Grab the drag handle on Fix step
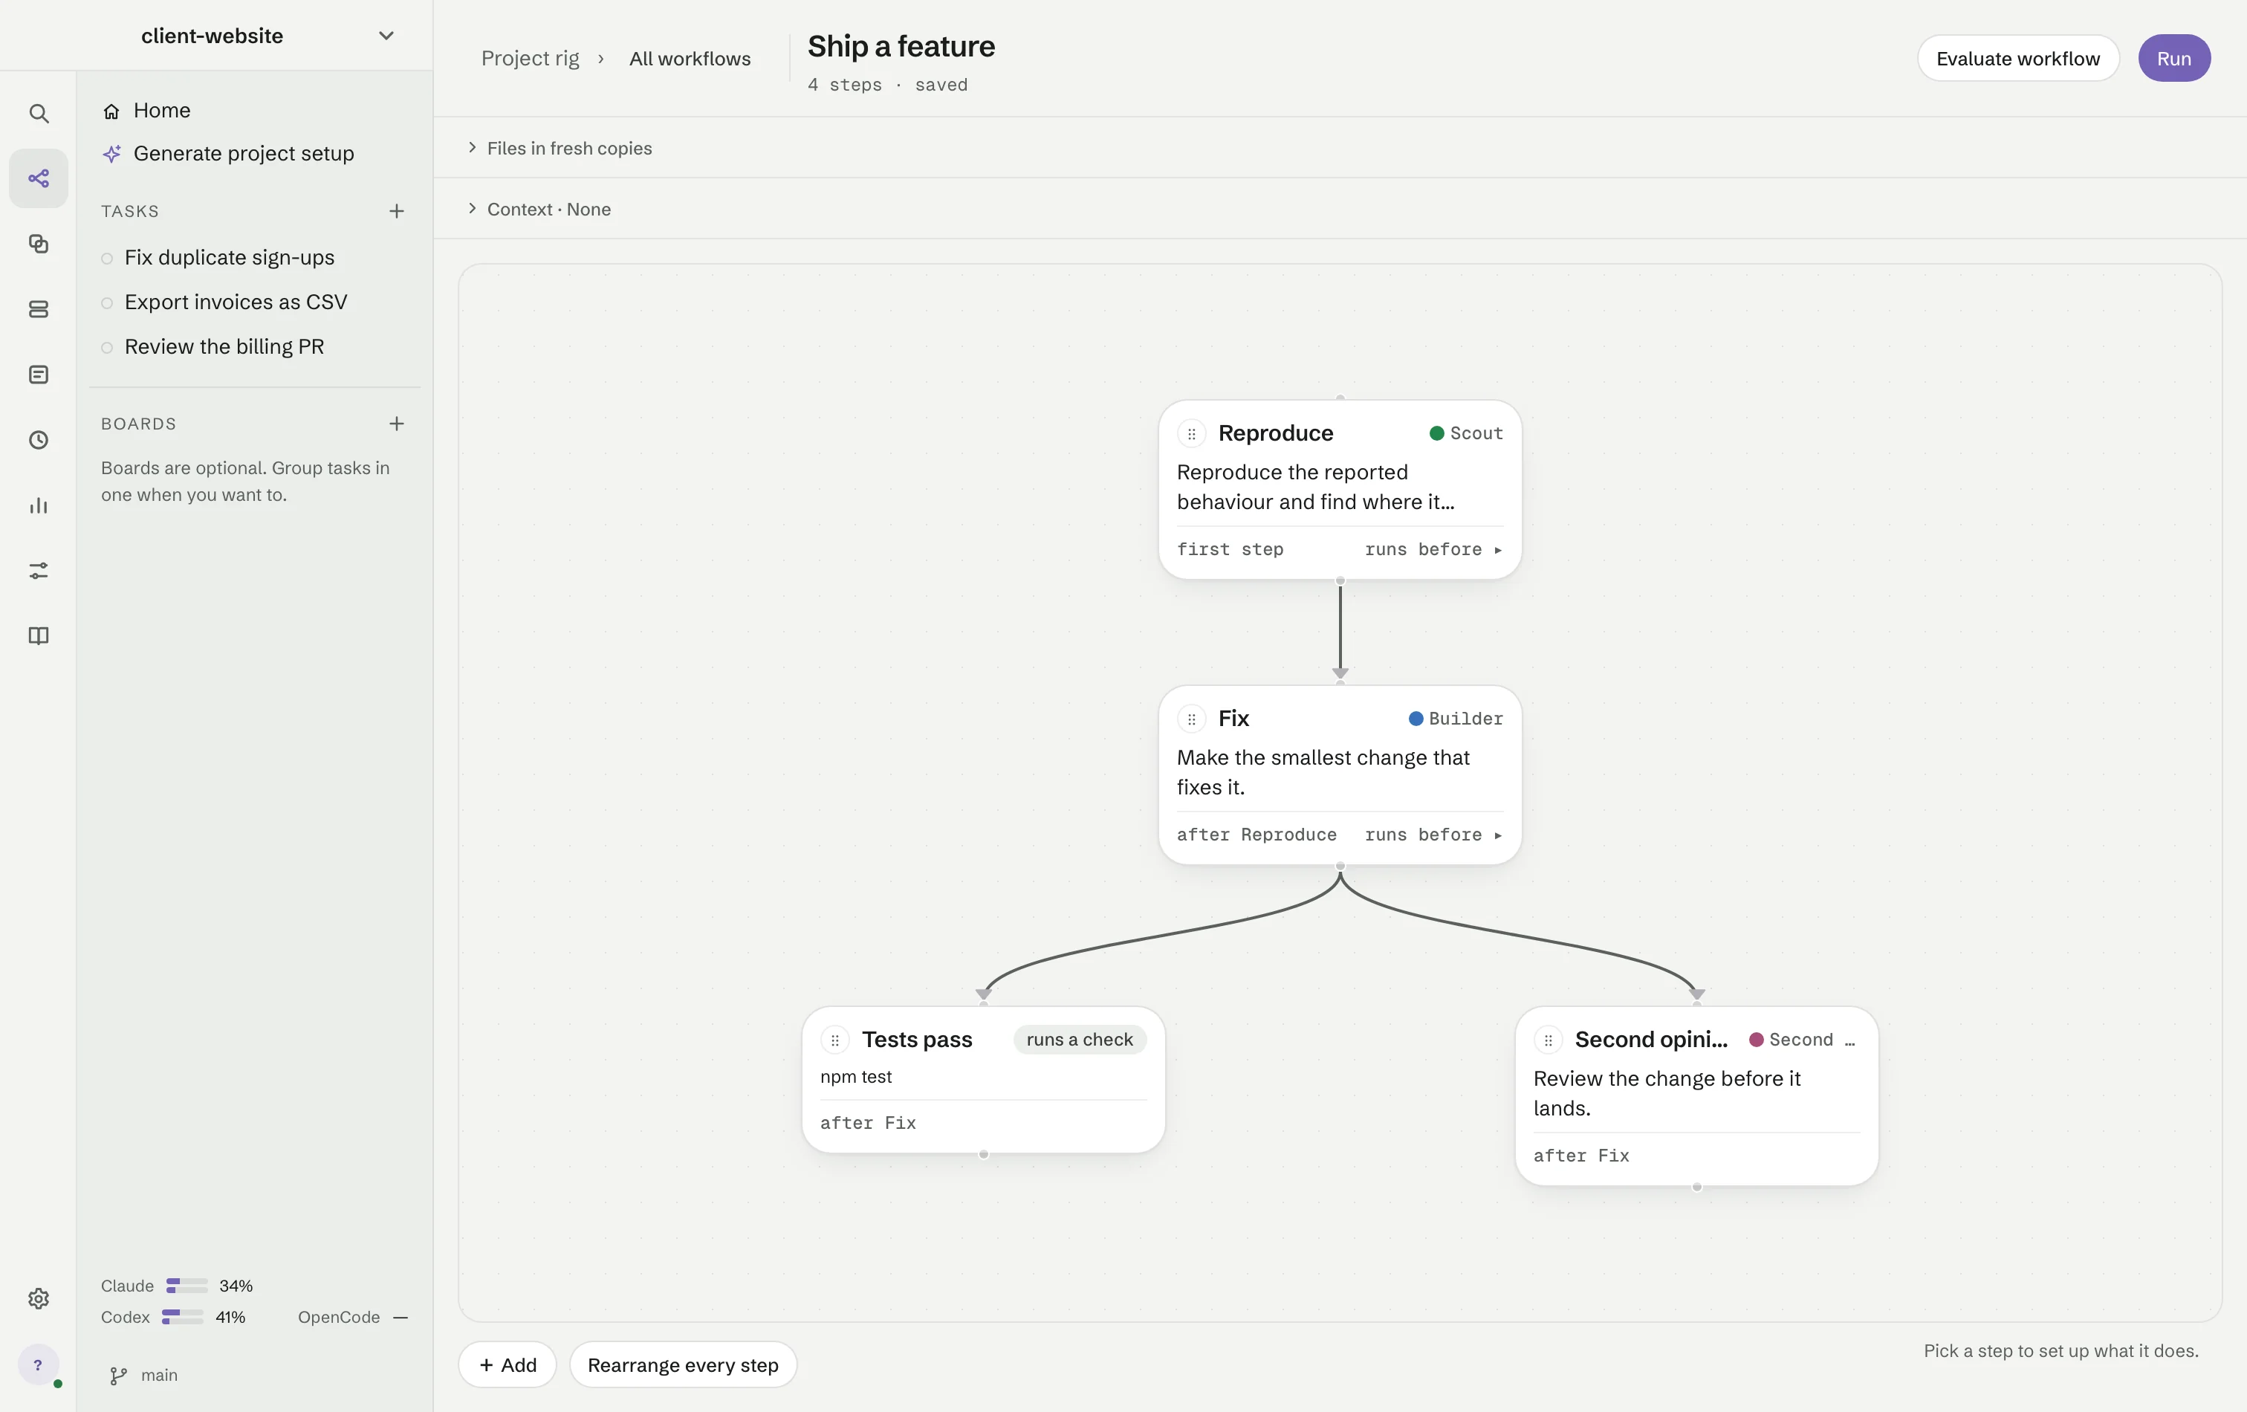Screen dimensions: 2247x1412 pos(1192,719)
